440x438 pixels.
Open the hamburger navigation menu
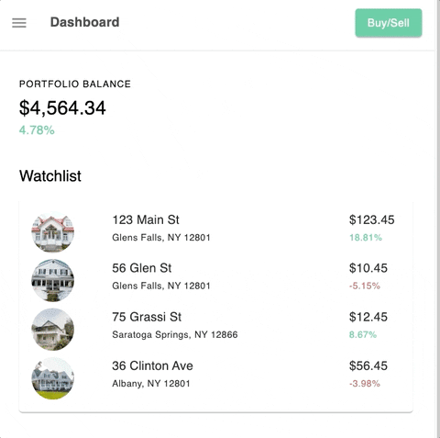click(19, 23)
